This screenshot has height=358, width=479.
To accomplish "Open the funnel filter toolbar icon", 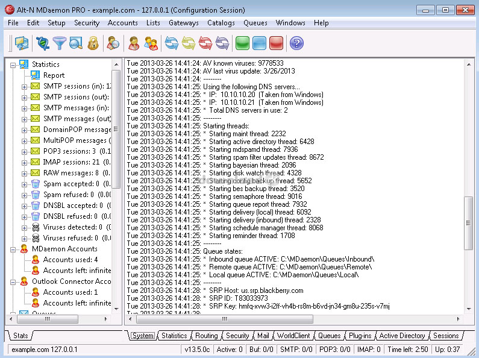I will (x=59, y=43).
